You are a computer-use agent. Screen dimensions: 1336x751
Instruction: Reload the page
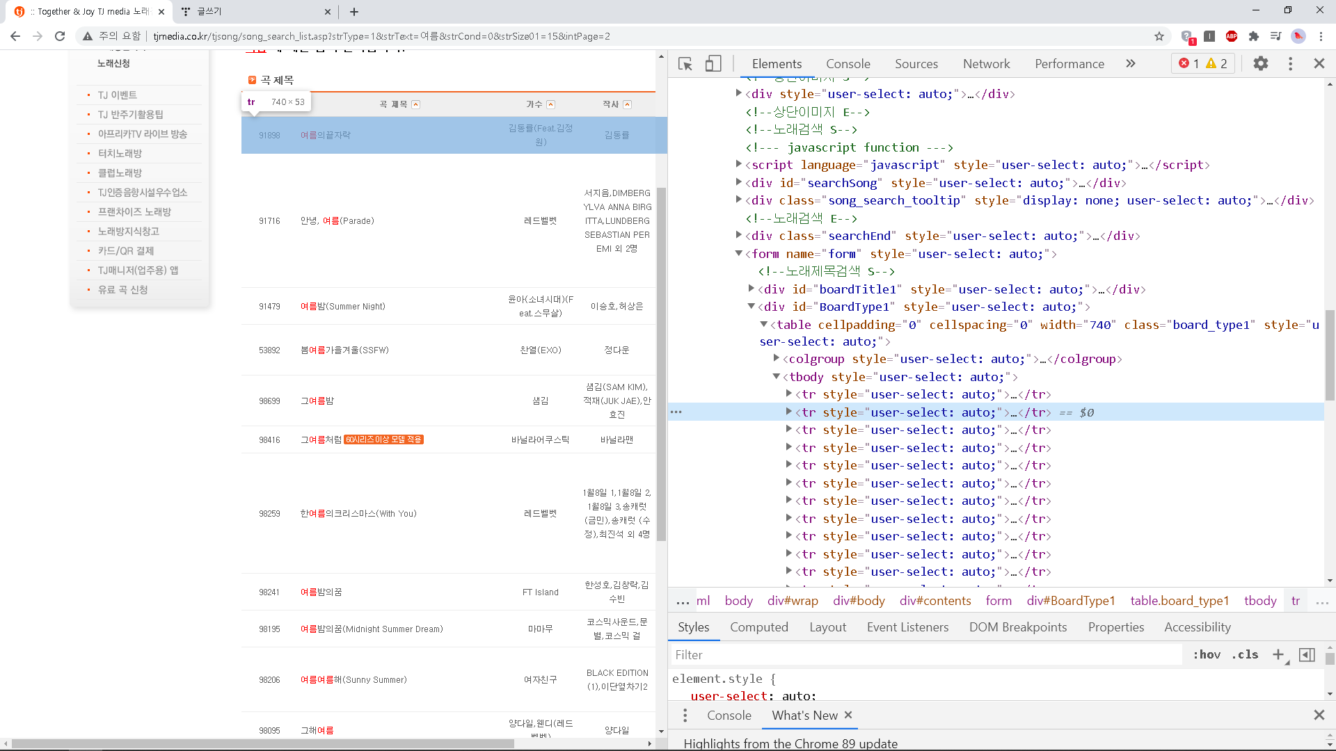pyautogui.click(x=60, y=36)
